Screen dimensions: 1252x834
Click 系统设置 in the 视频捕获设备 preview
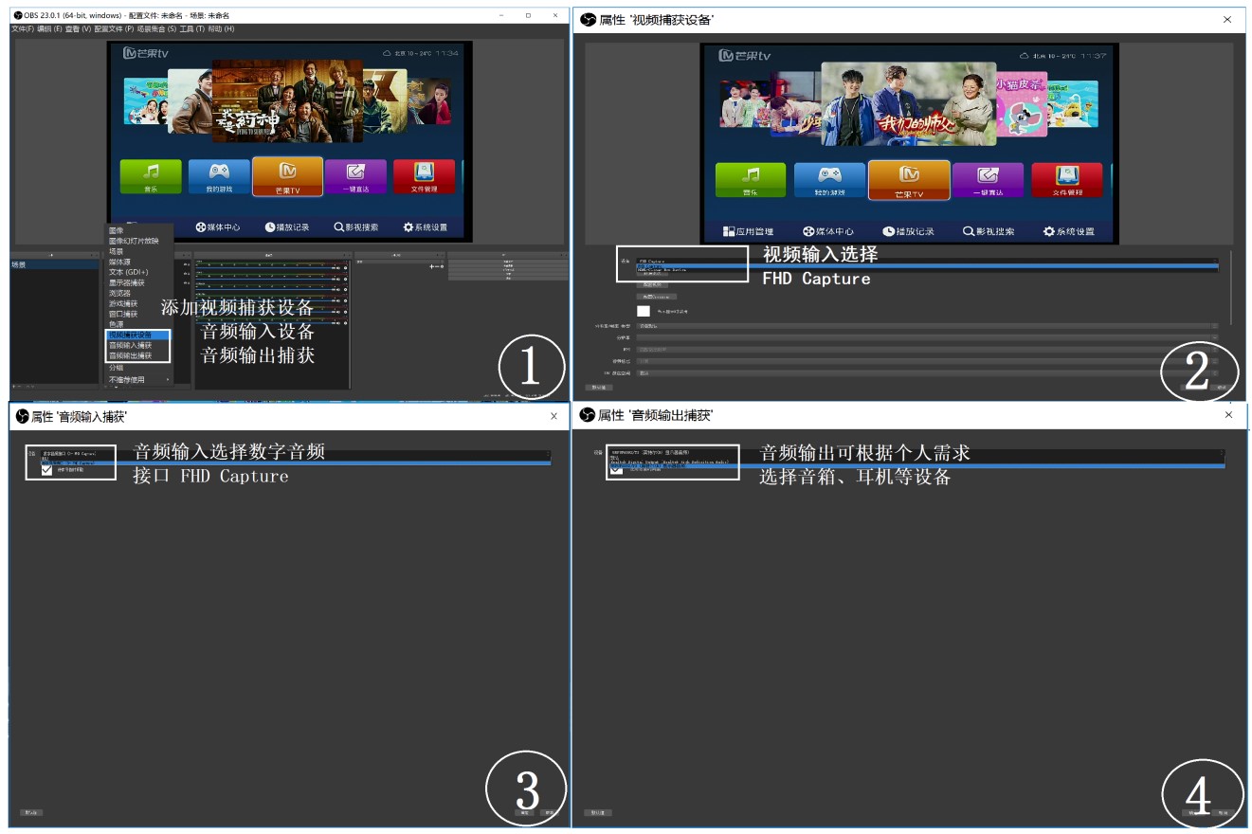[1069, 231]
